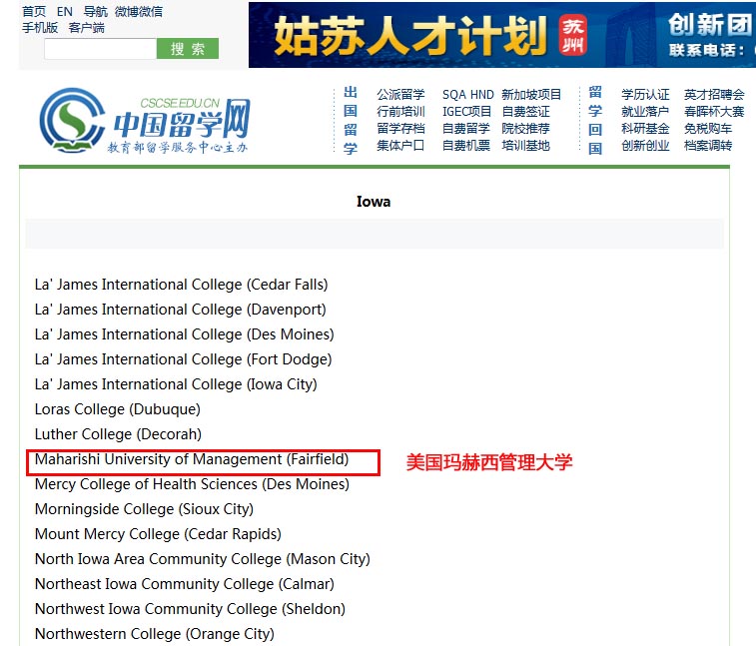The width and height of the screenshot is (756, 646).
Task: Select Mercy College of Health Sciences entry
Action: click(192, 484)
